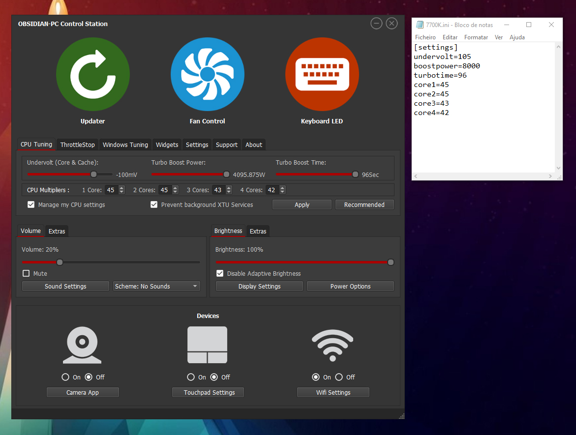Open the sound Scheme dropdown
The image size is (576, 435).
156,287
